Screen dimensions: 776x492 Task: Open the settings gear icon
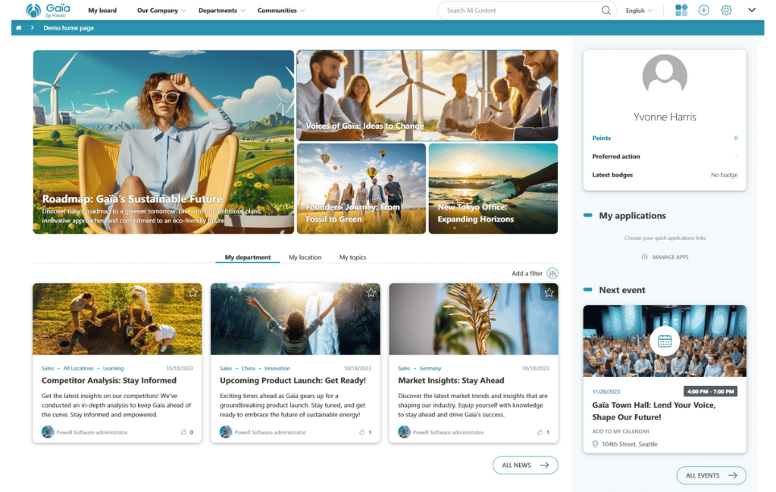pos(726,11)
